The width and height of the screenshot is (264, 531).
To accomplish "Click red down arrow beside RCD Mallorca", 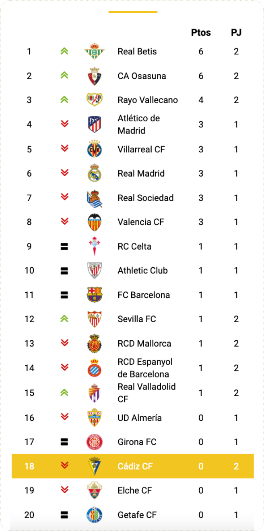I will tap(64, 343).
